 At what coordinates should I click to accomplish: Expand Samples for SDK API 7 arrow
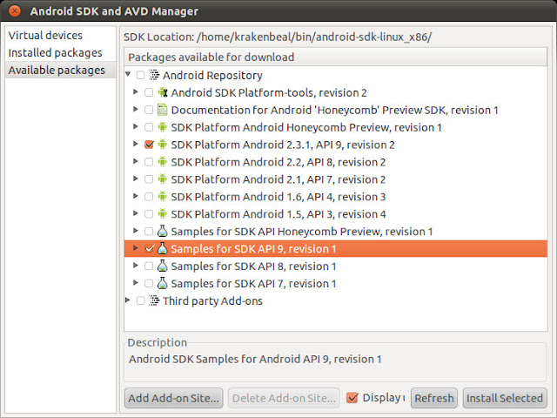pos(136,282)
